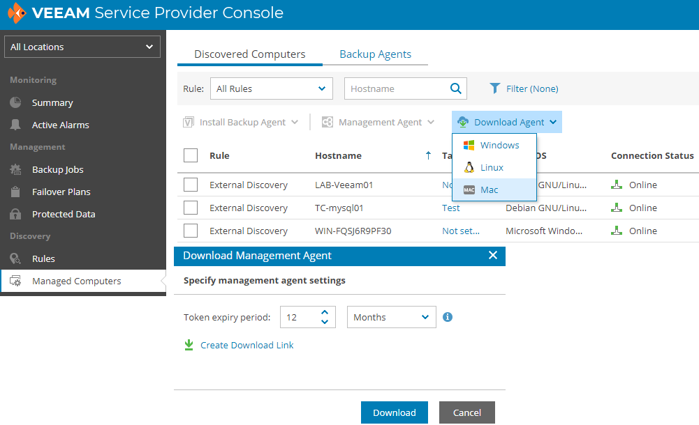The height and width of the screenshot is (425, 699).
Task: Select the TC-mysql01 hostname cell
Action: click(339, 208)
